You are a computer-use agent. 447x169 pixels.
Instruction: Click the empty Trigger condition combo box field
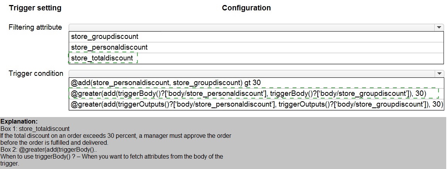[x=251, y=74]
